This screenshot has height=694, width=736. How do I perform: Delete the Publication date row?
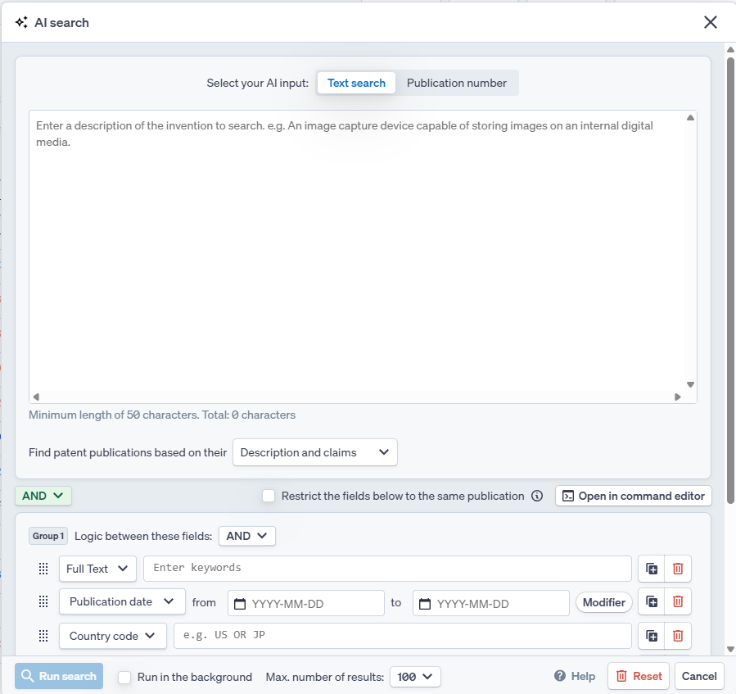tap(678, 602)
